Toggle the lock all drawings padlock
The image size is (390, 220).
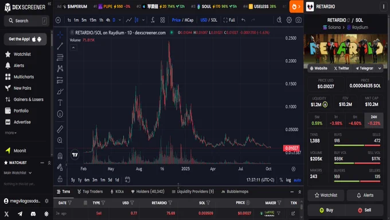60,179
